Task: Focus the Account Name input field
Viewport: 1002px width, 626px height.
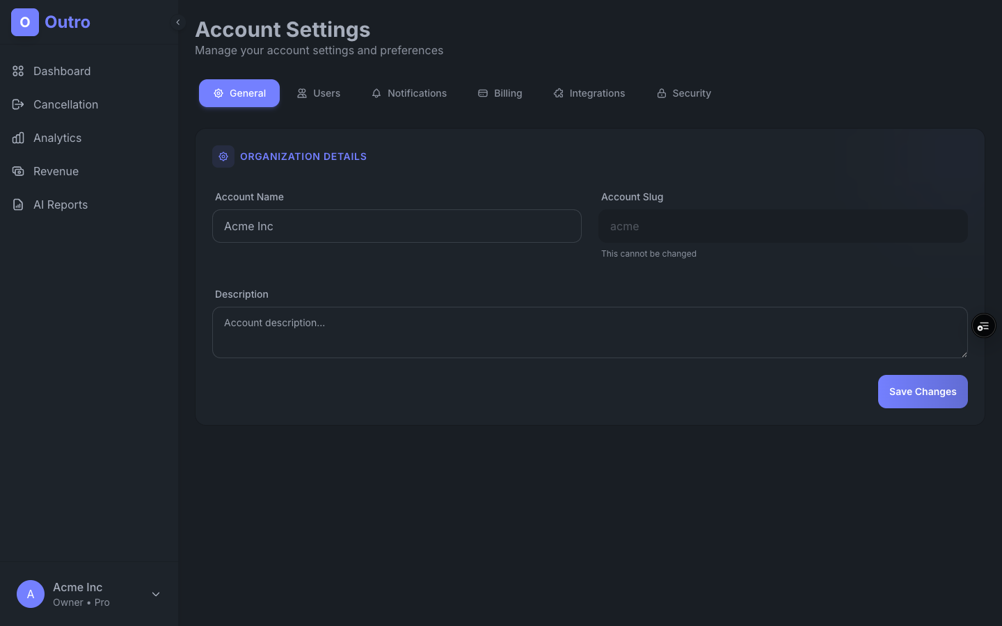Action: click(x=397, y=226)
